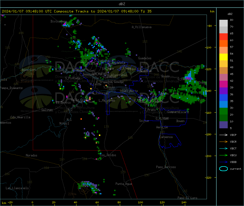Click the 'Paso_El_Loro' map label
The width and height of the screenshot is (244, 206).
[187, 198]
